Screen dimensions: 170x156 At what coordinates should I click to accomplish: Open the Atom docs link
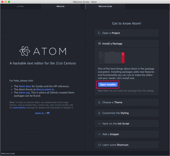click(25, 86)
